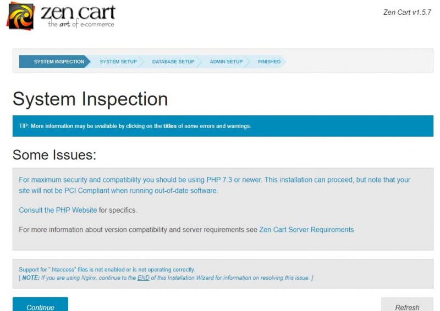Click 'the art of e-commerce' tagline

coord(81,24)
